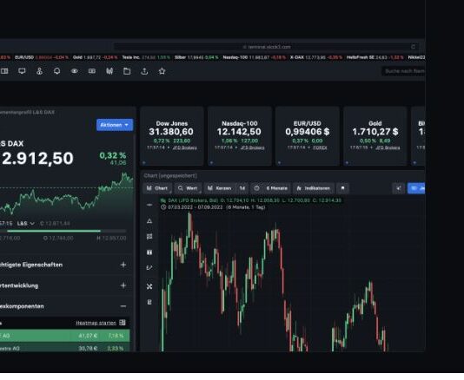Click the Silber item in the ticker tape

196,57
